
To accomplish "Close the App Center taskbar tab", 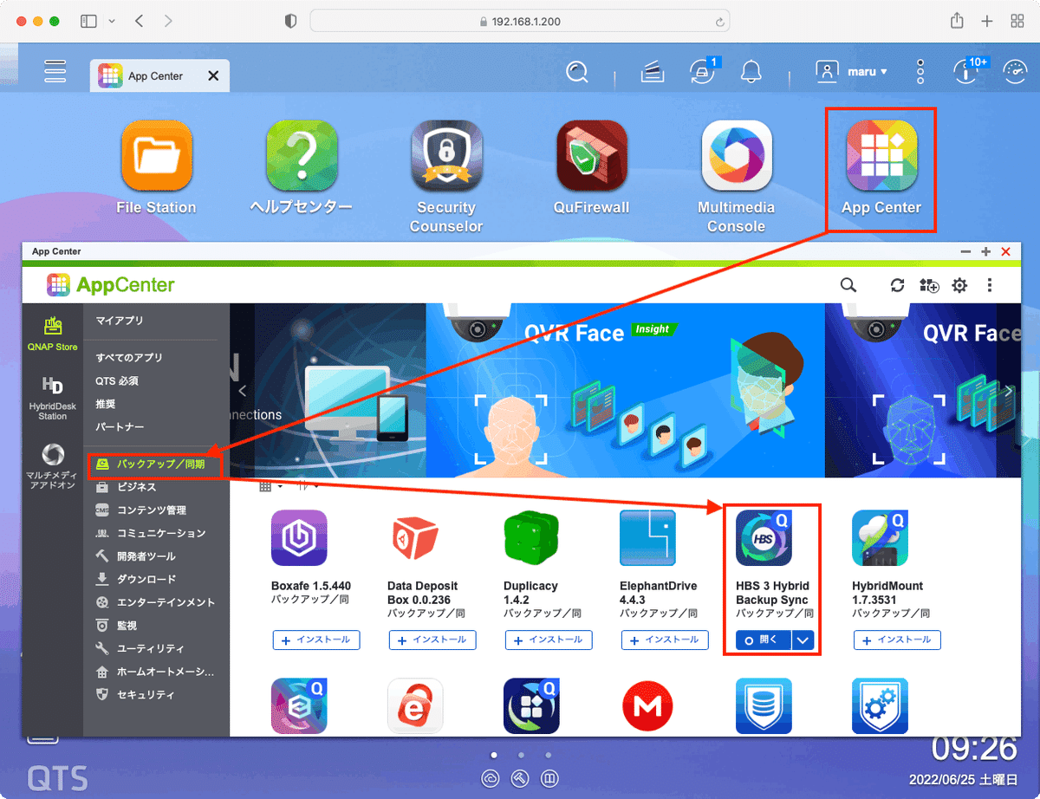I will pyautogui.click(x=213, y=76).
